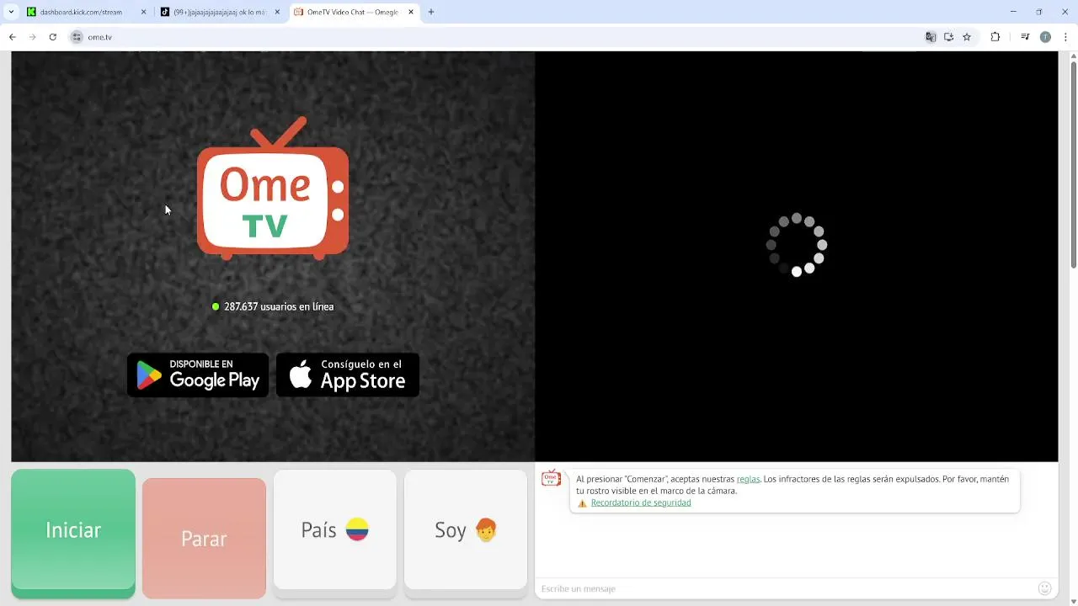The image size is (1078, 606).
Task: Open a new browser tab
Action: pyautogui.click(x=431, y=13)
